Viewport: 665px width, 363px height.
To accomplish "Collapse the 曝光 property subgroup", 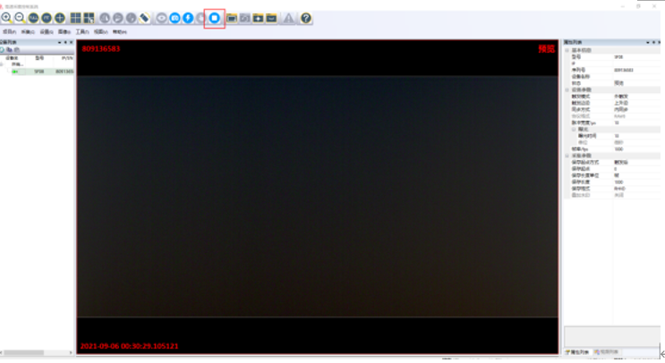I will [x=574, y=129].
